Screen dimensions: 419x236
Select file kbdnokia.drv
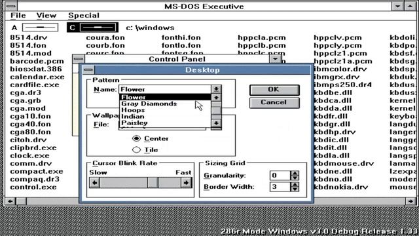[x=341, y=187]
